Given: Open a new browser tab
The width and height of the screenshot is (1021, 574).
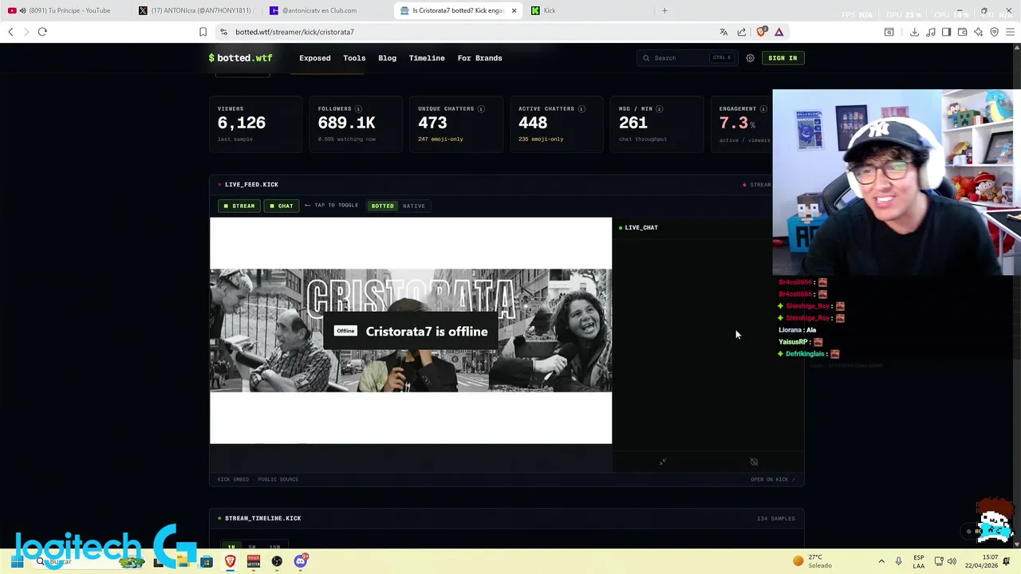Looking at the screenshot, I should [x=664, y=10].
